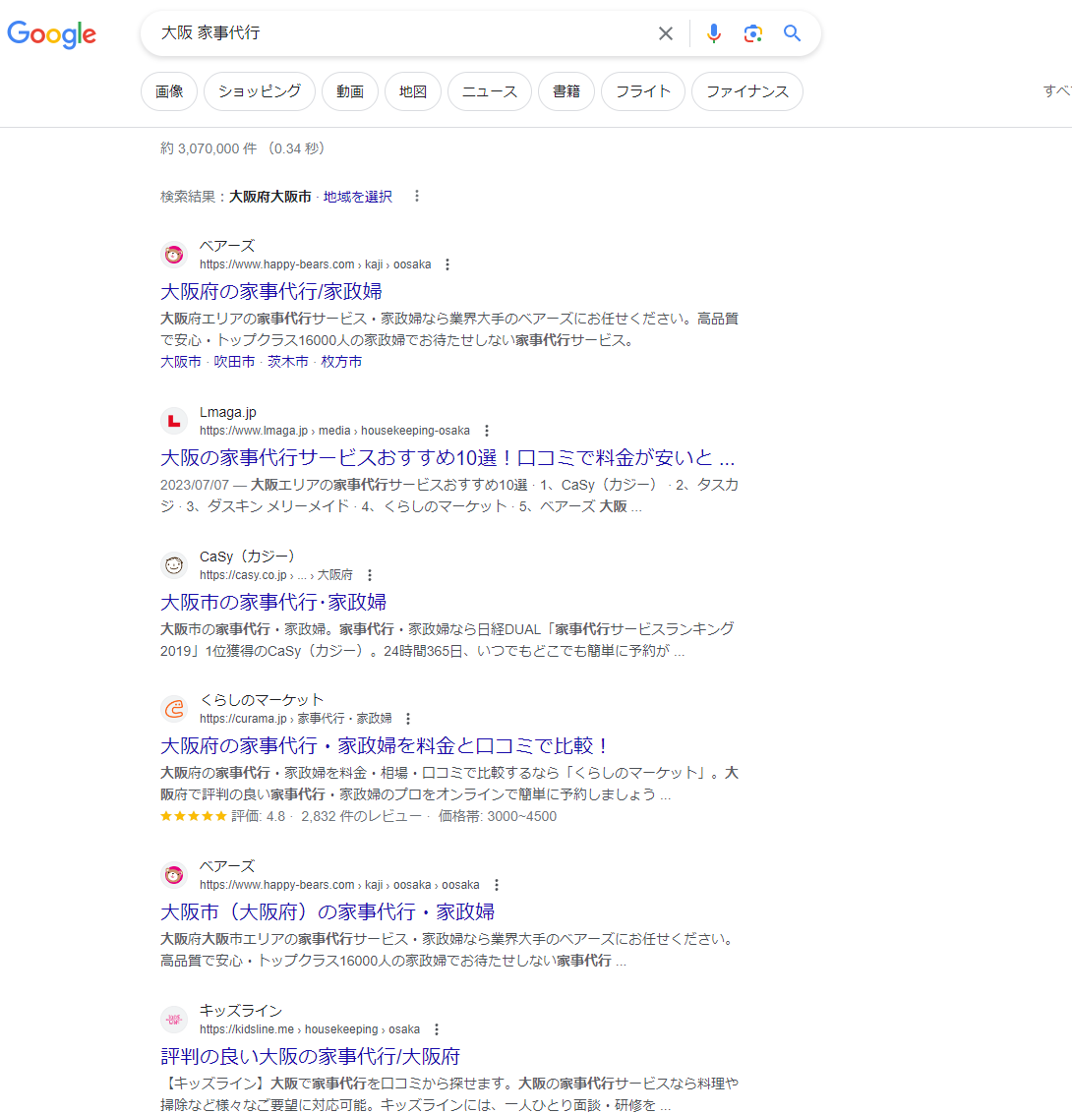
Task: Open the 吹田市 sublink under ベアーズ
Action: point(234,362)
